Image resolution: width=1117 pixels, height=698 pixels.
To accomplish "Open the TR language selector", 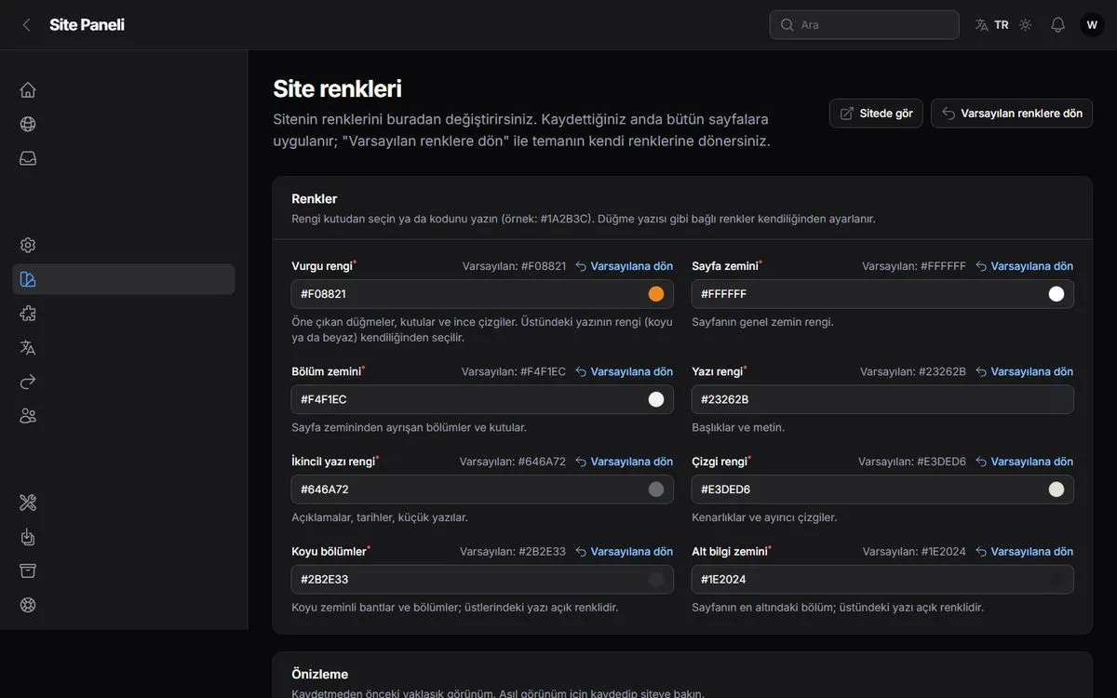I will click(992, 25).
